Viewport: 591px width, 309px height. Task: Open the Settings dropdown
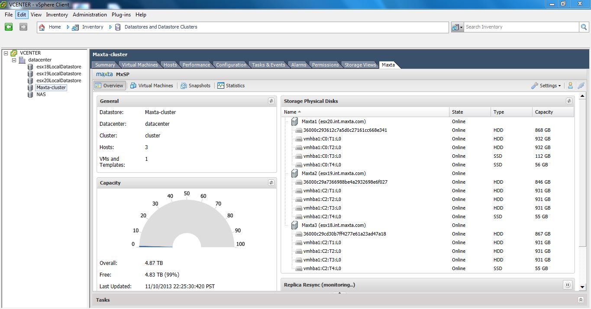(x=546, y=86)
